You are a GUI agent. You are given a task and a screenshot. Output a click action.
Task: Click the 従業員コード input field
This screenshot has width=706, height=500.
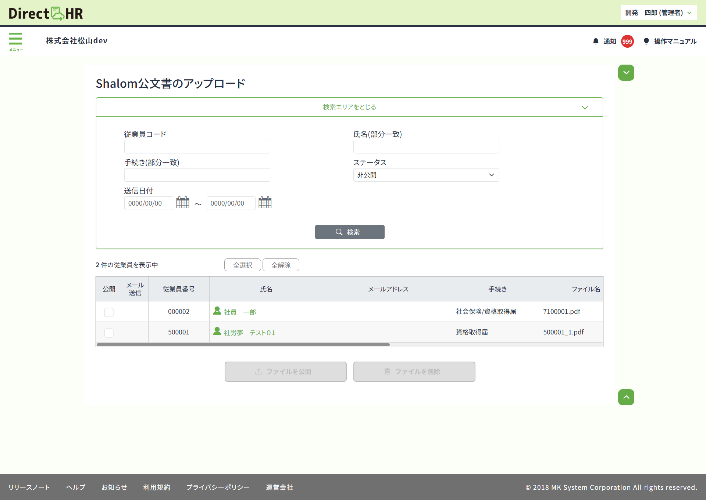tap(197, 147)
